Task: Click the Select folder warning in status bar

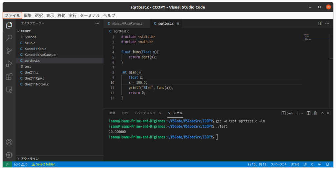Action: (x=44, y=164)
